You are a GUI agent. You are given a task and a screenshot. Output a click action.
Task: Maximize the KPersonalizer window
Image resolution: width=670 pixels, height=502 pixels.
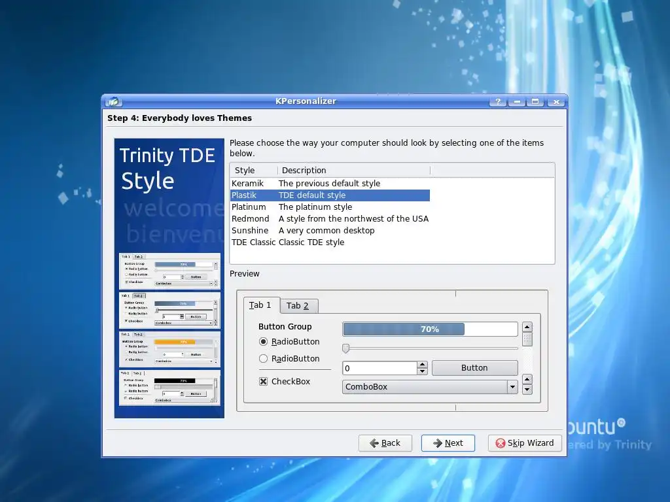[535, 101]
